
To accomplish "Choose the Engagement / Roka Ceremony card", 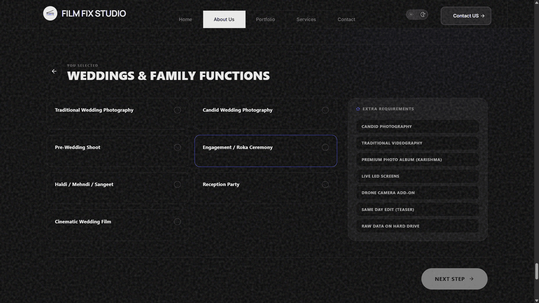I will pyautogui.click(x=265, y=151).
